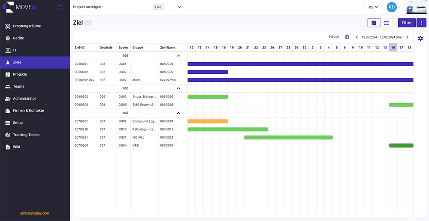429x221 pixels.
Task: Open the calendar date picker icon
Action: point(347,37)
